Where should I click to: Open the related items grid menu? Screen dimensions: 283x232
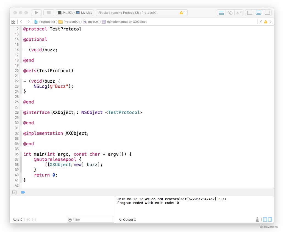point(13,22)
